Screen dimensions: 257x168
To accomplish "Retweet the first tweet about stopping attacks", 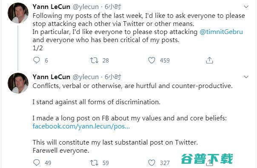I will [94, 60].
